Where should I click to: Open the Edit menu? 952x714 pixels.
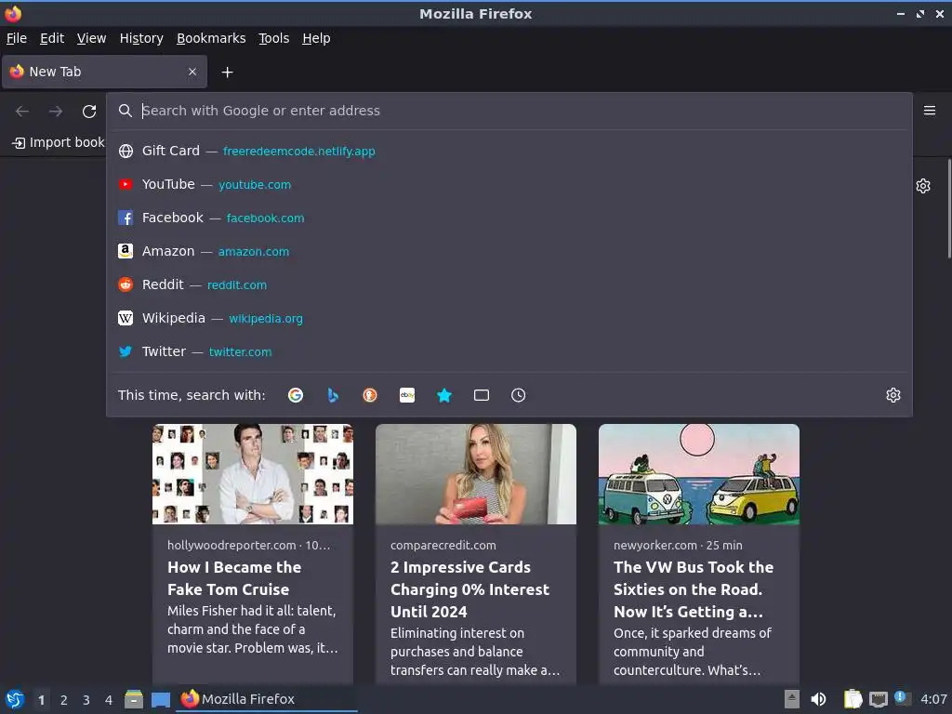coord(52,38)
